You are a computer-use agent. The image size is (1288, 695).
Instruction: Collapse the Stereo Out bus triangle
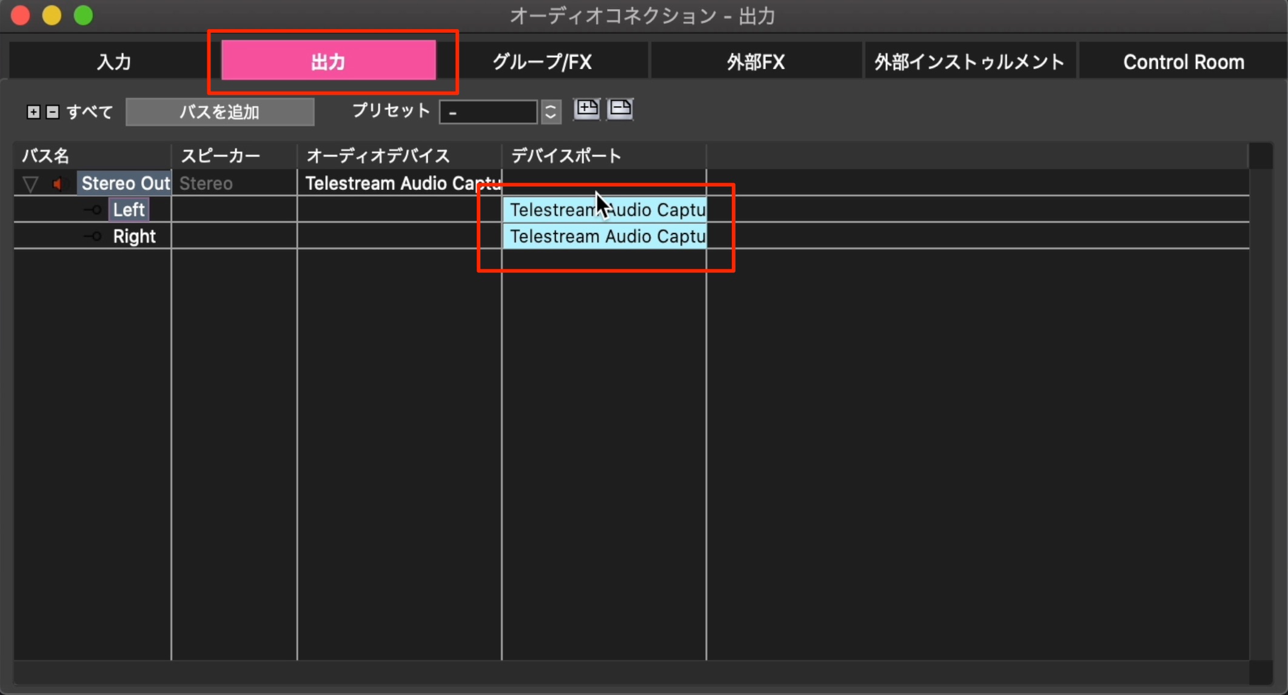(x=30, y=184)
